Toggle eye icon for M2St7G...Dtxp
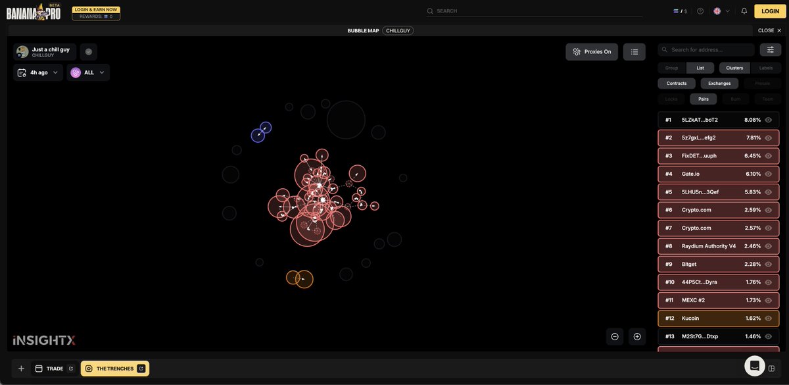The height and width of the screenshot is (385, 789). click(768, 336)
